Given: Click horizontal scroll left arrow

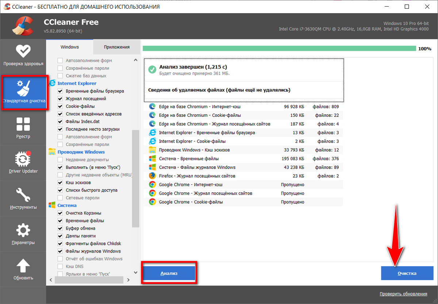Looking at the screenshot, I should click(x=50, y=280).
